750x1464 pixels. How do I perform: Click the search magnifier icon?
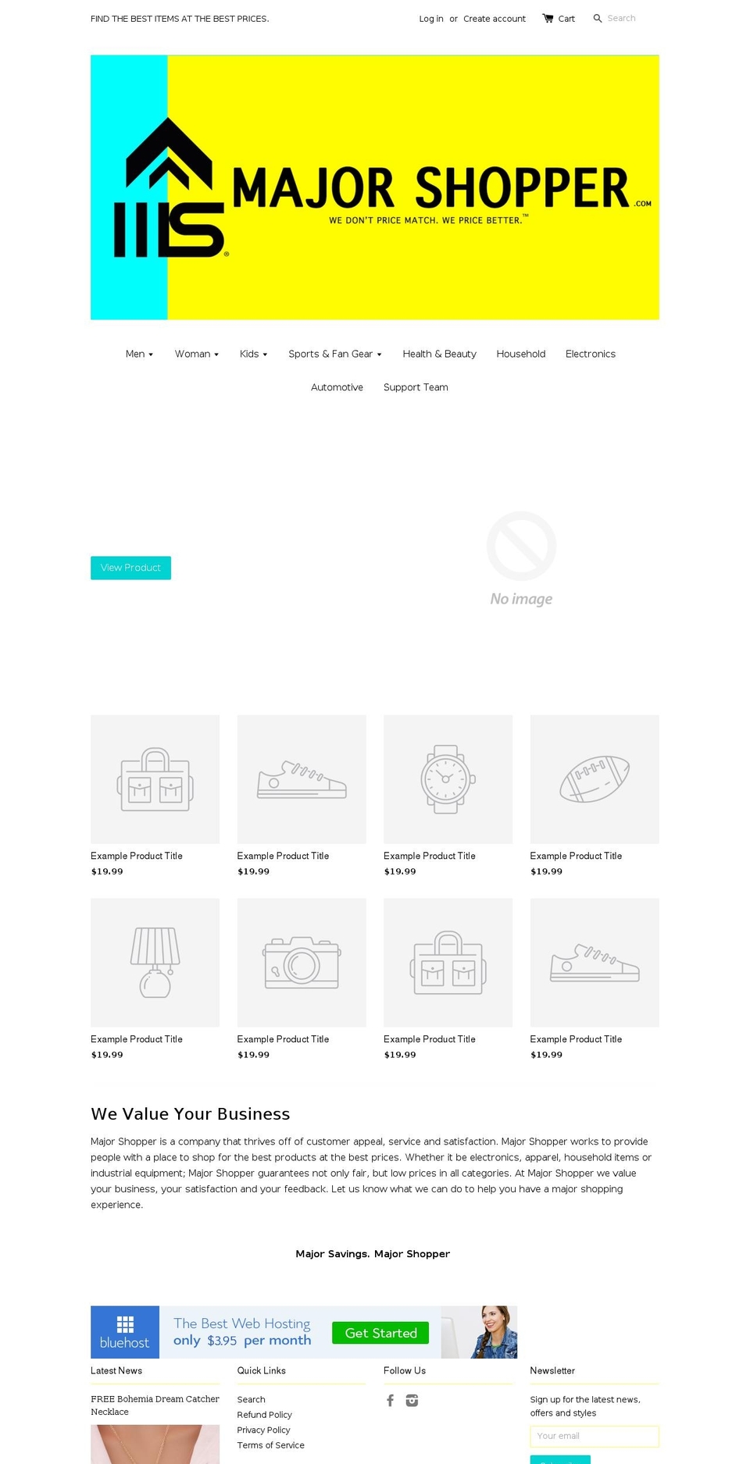pos(598,18)
